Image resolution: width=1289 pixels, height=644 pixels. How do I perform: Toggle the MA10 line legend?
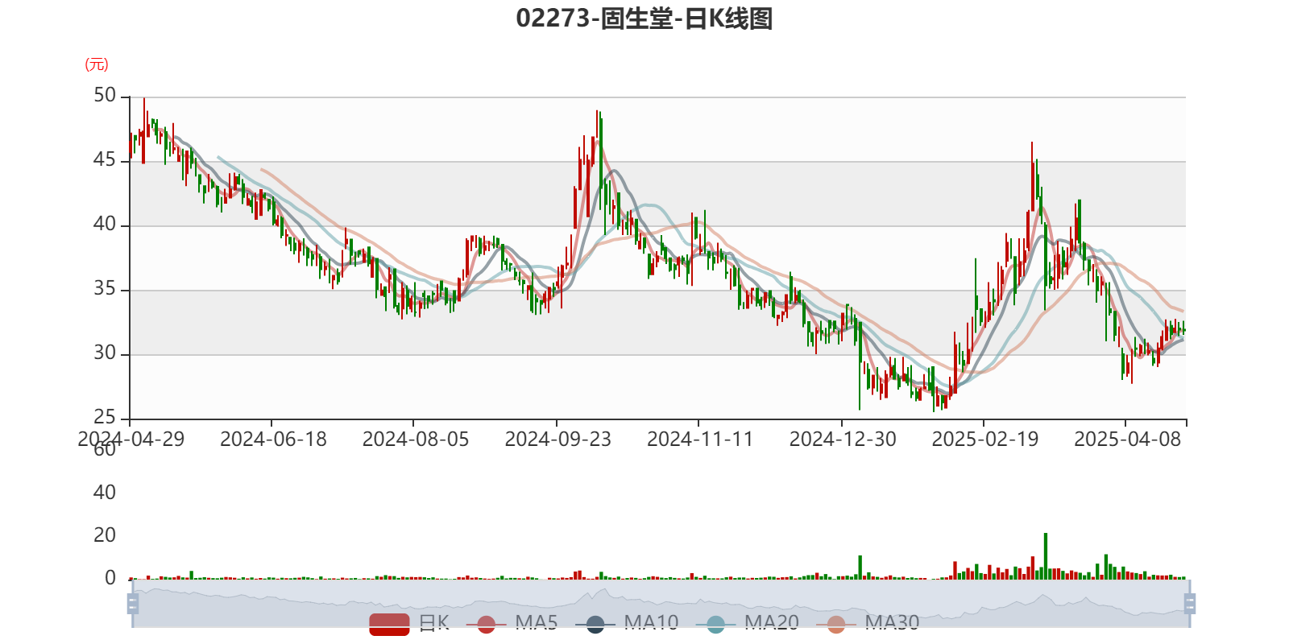pos(627,623)
